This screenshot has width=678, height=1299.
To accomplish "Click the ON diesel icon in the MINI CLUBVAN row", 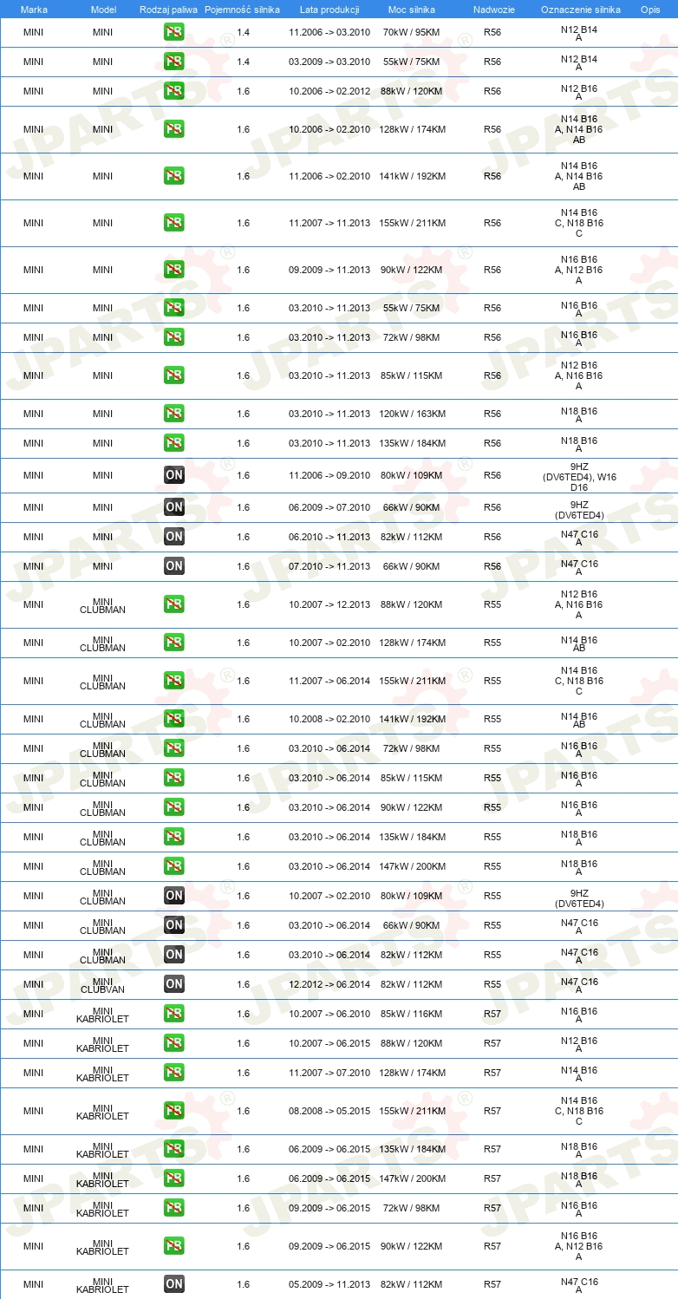I will pos(173,984).
